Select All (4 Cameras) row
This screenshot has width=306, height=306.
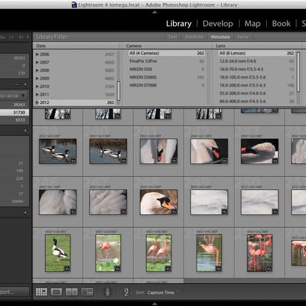tap(167, 53)
